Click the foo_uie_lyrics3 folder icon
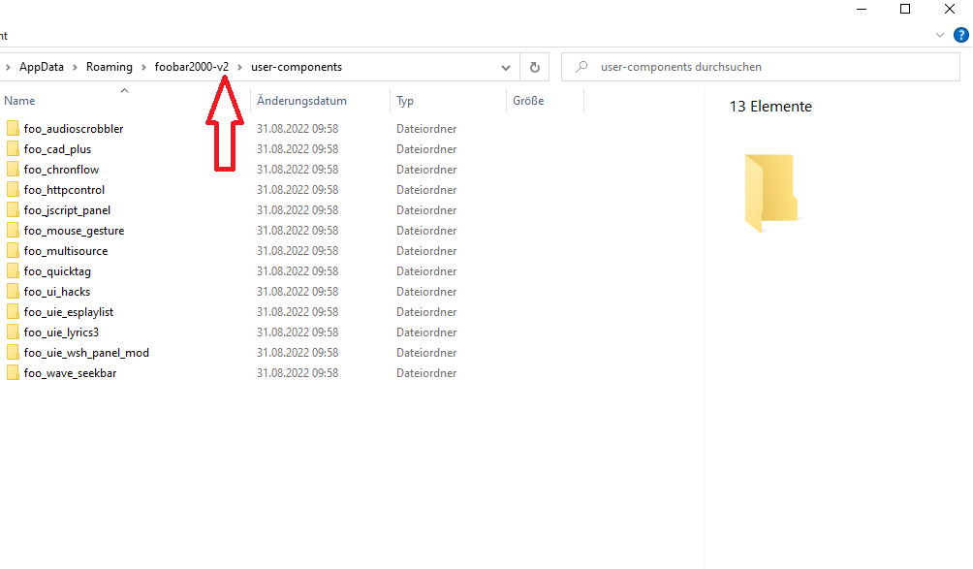 (13, 332)
